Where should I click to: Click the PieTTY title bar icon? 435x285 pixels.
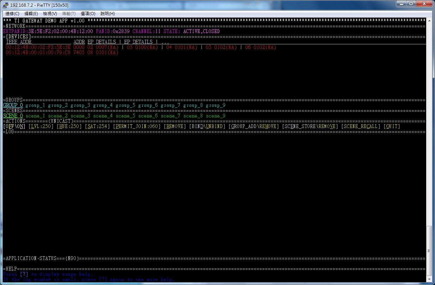6,5
